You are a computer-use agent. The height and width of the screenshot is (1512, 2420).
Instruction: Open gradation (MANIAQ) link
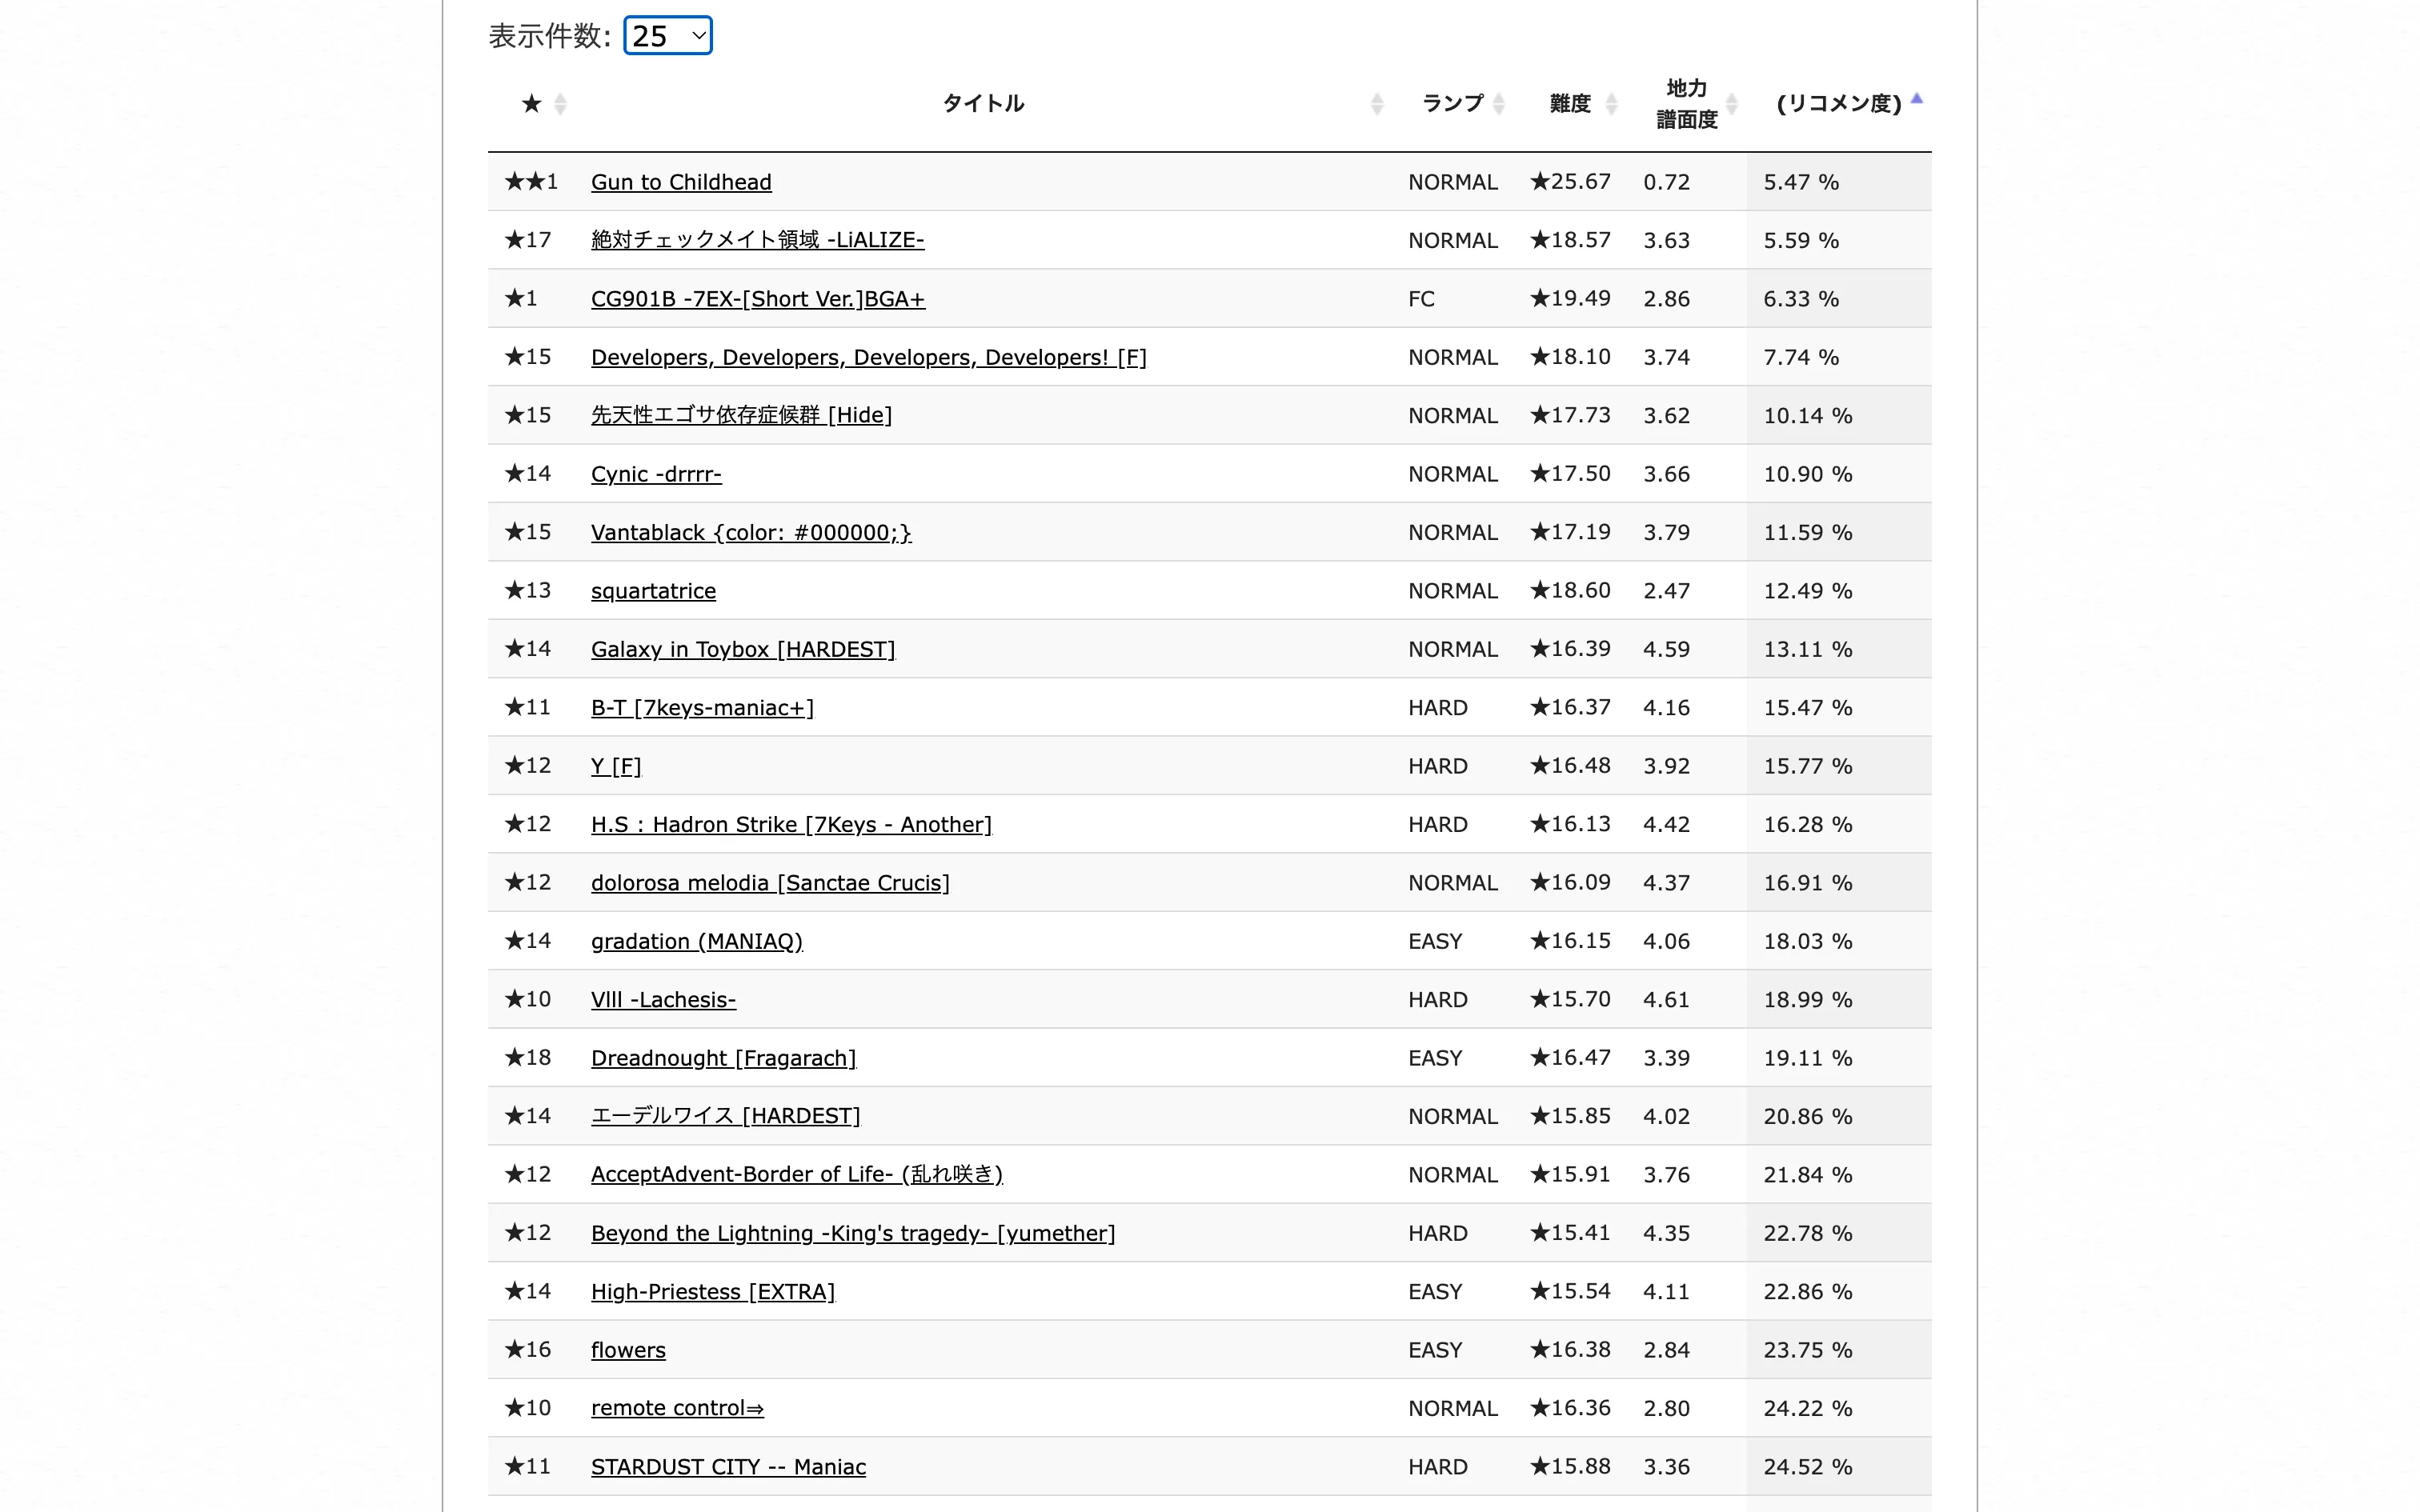[x=697, y=941]
